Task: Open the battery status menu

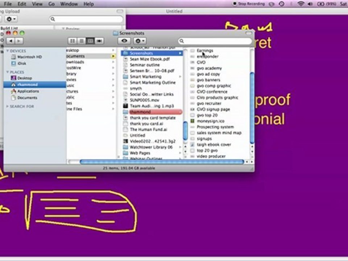Action: (x=326, y=4)
